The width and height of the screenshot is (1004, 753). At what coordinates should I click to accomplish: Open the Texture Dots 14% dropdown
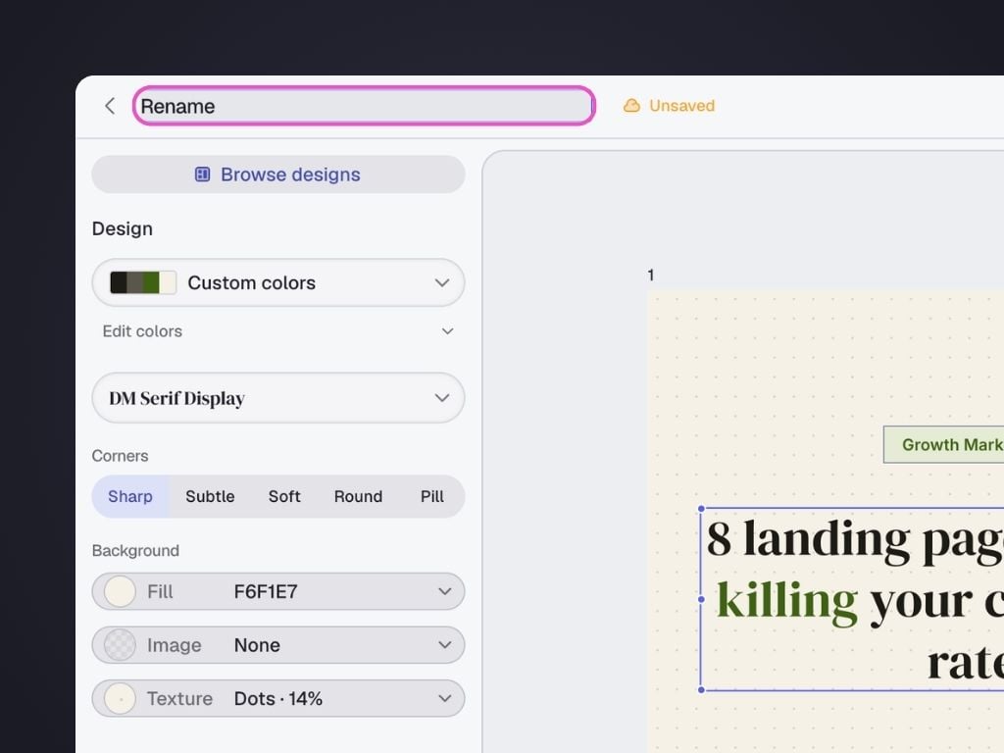tap(277, 698)
